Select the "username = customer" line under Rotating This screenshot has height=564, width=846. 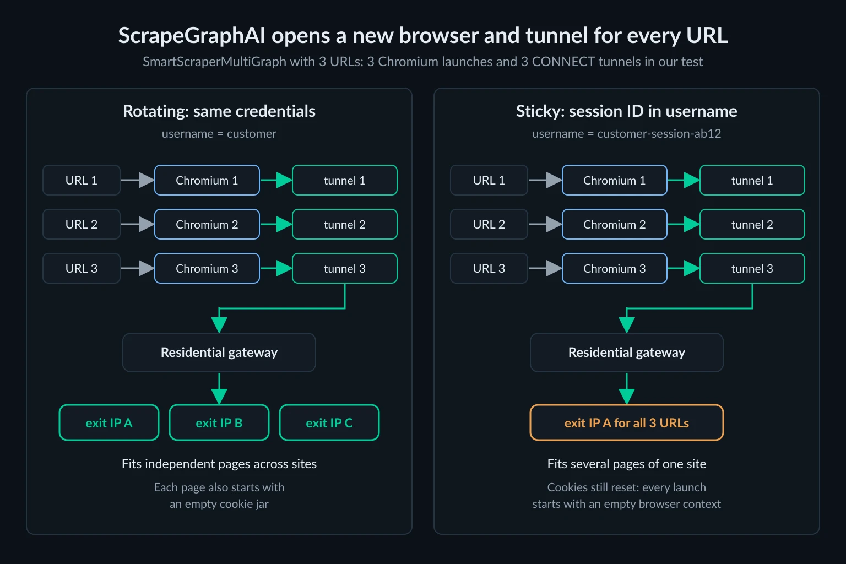point(219,134)
